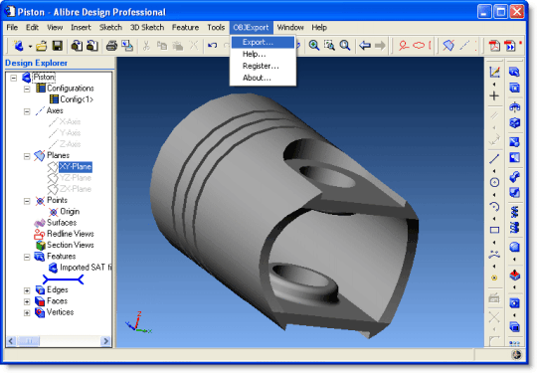Collapse the Axes tree node
The width and height of the screenshot is (537, 373).
tap(27, 111)
